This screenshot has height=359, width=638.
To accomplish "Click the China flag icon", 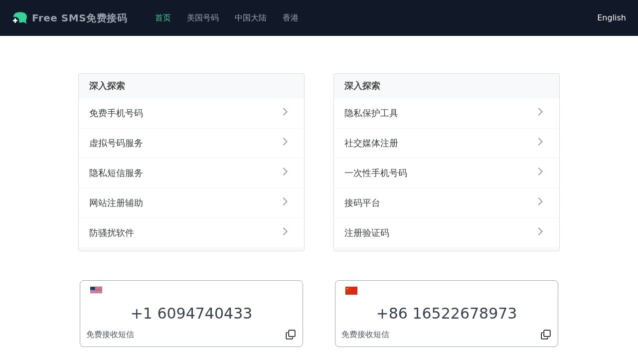I will [x=351, y=291].
